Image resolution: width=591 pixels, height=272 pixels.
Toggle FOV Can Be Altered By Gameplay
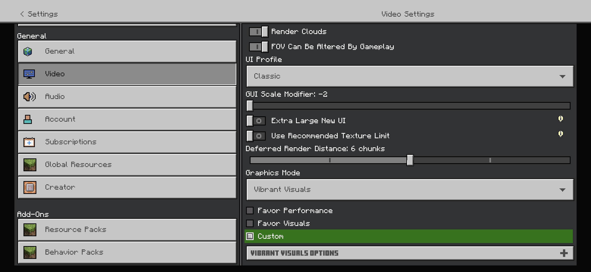tap(258, 47)
